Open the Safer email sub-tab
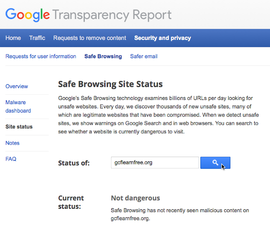This screenshot has width=270, height=232. (144, 56)
